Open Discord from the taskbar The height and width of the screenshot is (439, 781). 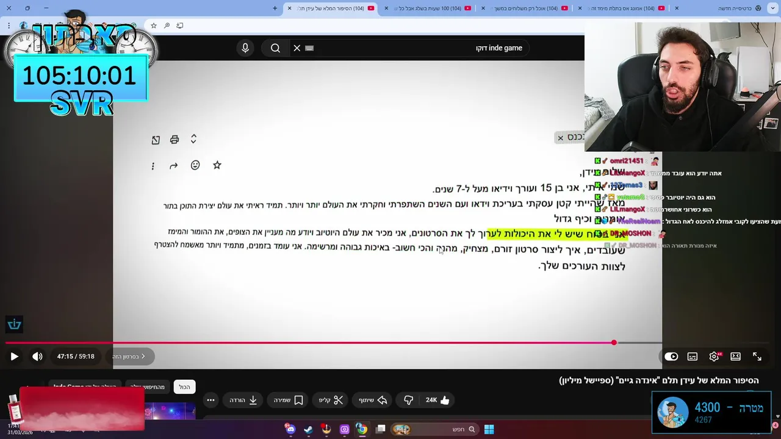pos(290,429)
